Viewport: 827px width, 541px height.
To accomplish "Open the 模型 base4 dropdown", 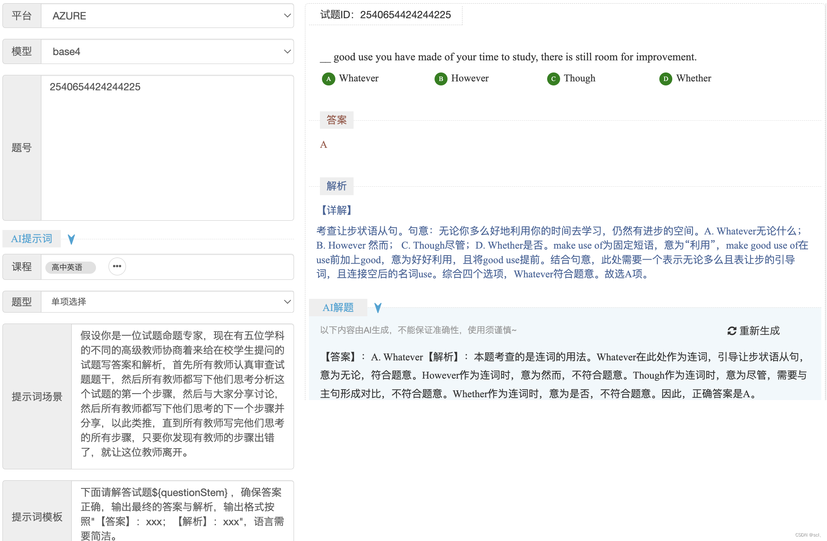I will [167, 51].
